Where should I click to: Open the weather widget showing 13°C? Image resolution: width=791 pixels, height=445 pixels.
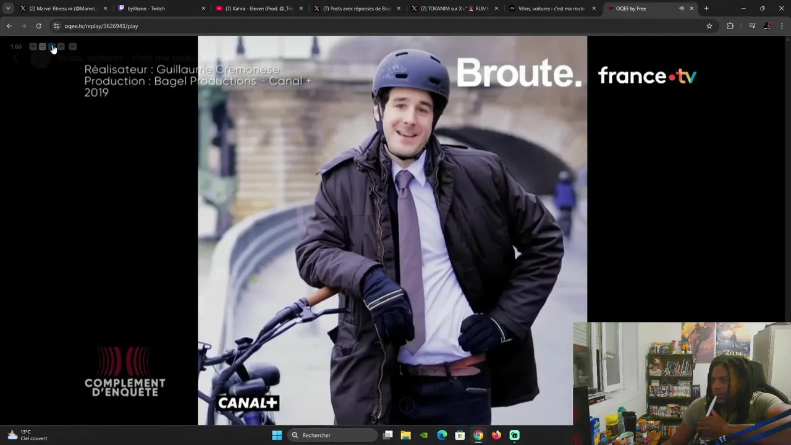point(27,435)
